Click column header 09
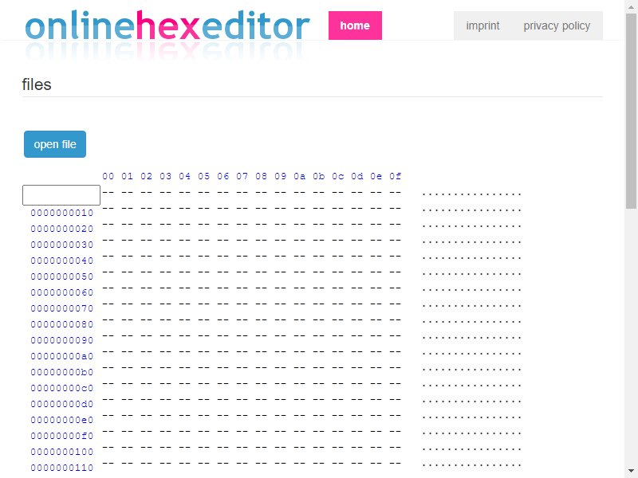The height and width of the screenshot is (478, 638). point(281,176)
